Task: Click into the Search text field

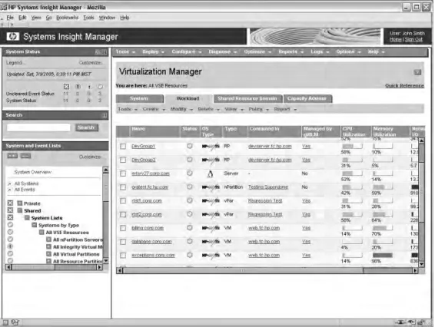Action: pos(39,127)
